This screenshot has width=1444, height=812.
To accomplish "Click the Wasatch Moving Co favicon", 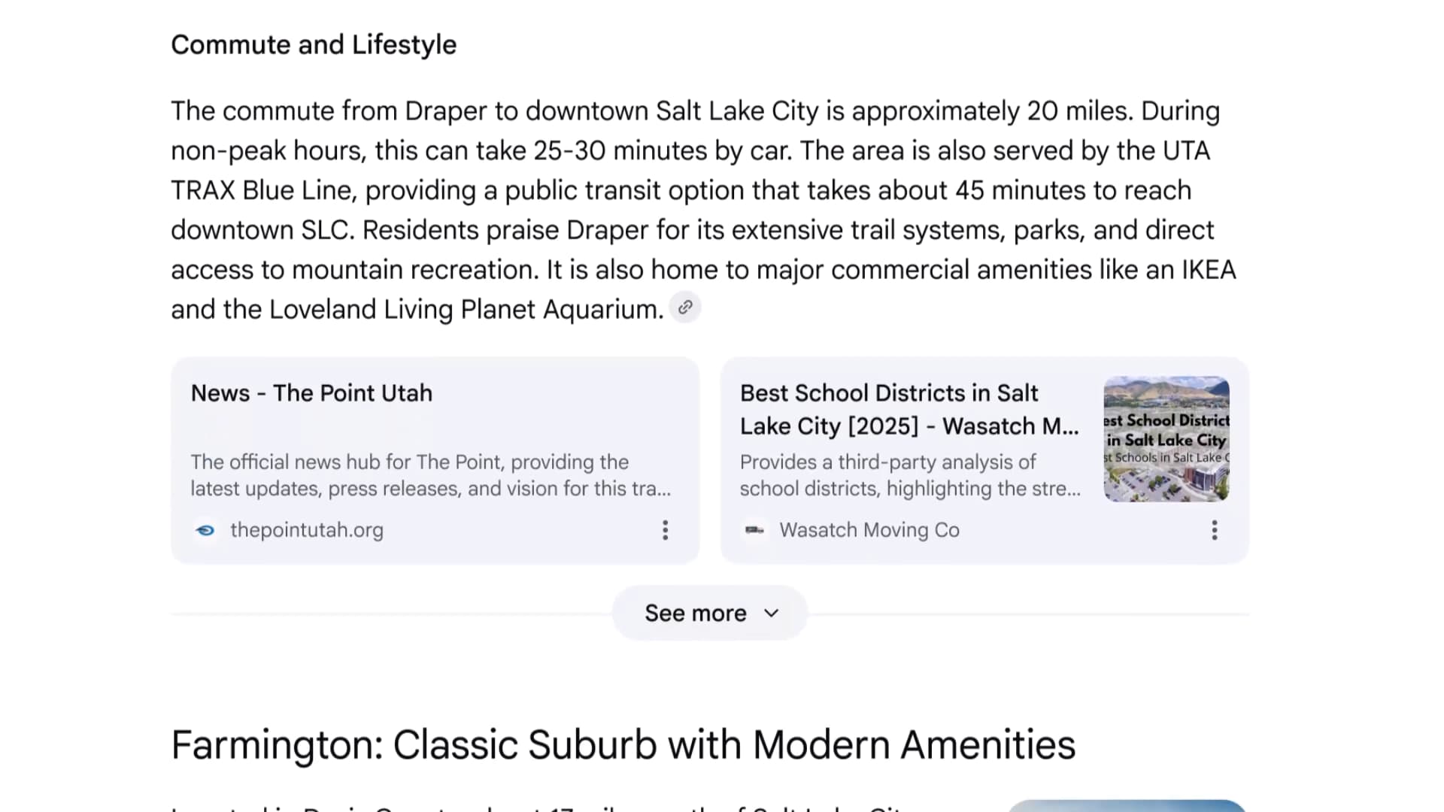I will (754, 531).
